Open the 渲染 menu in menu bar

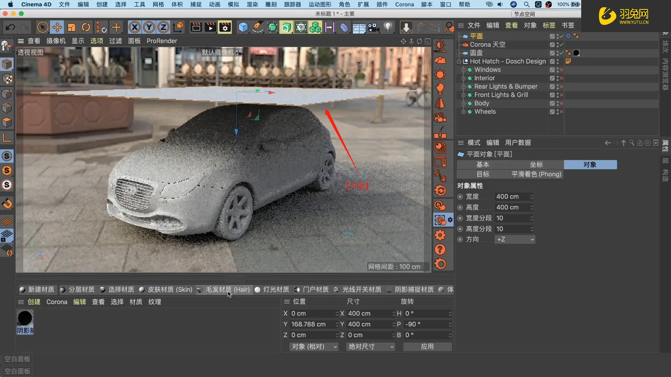tap(252, 5)
